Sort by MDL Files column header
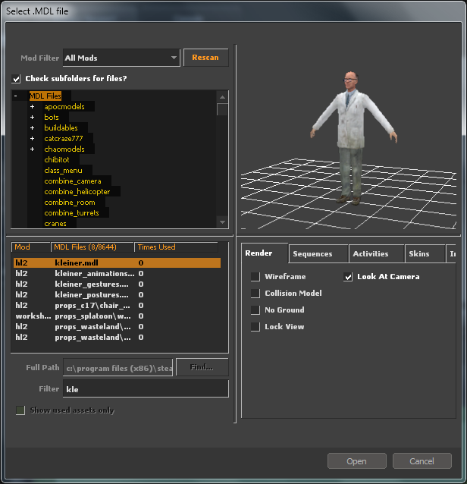Viewport: 467px width, 484px height. click(92, 247)
